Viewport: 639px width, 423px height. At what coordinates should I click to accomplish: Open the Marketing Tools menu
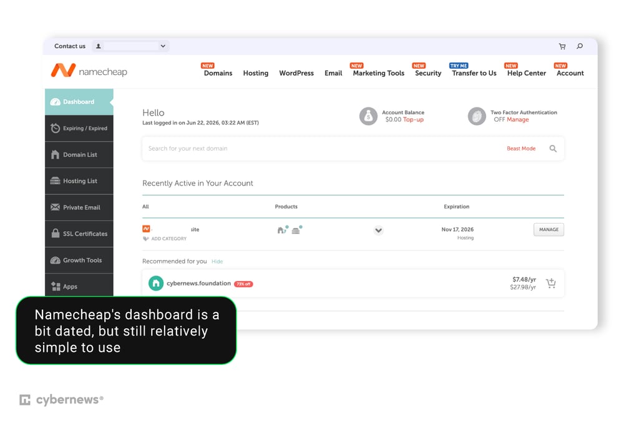[x=379, y=73]
